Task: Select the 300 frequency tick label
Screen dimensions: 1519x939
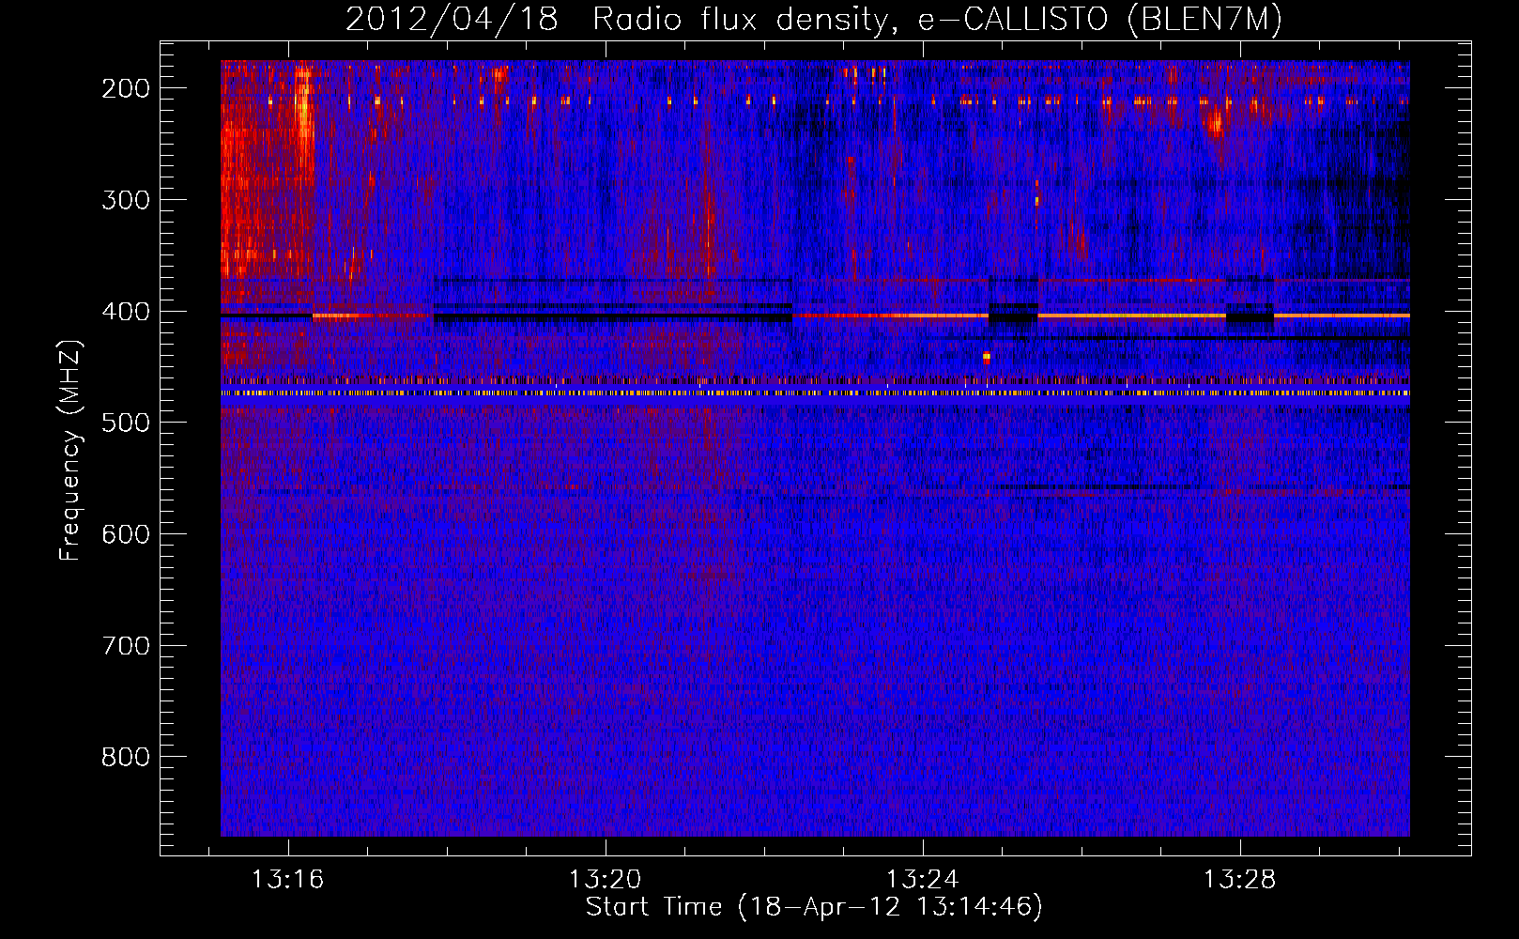Action: 125,200
